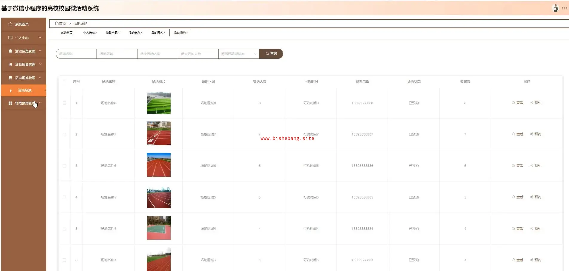This screenshot has height=271, width=569.
Task: Click the icon beside 活动场地管理
Action: [10, 78]
